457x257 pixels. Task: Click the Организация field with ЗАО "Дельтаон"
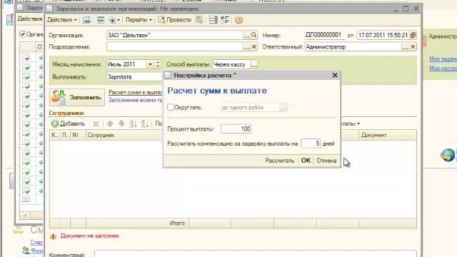174,35
